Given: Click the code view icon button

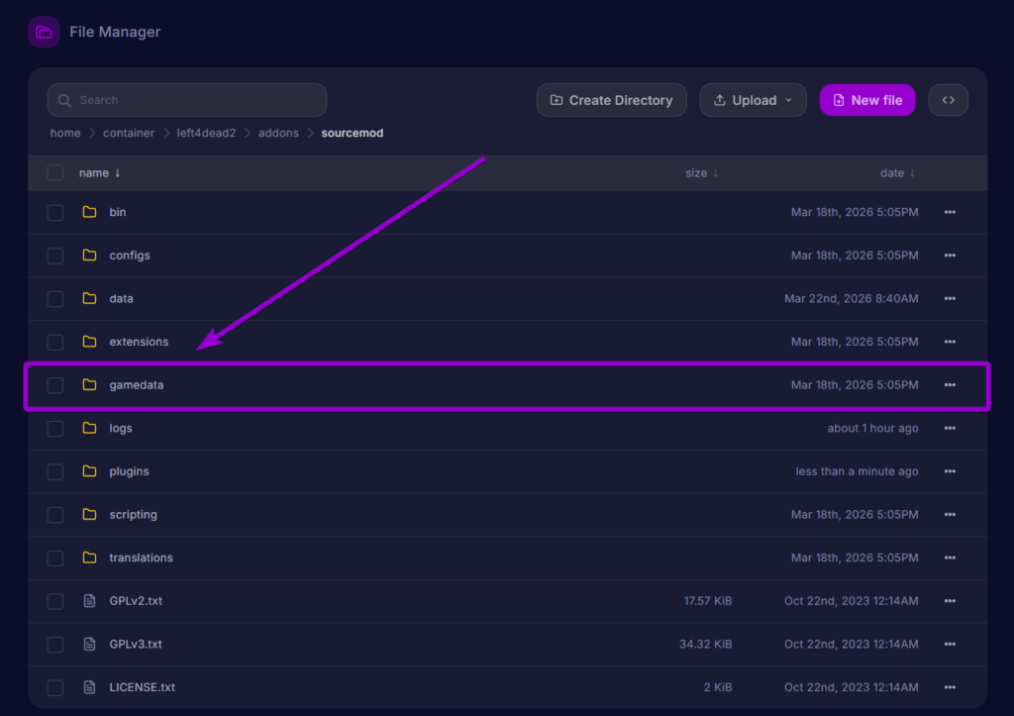Looking at the screenshot, I should pyautogui.click(x=948, y=100).
